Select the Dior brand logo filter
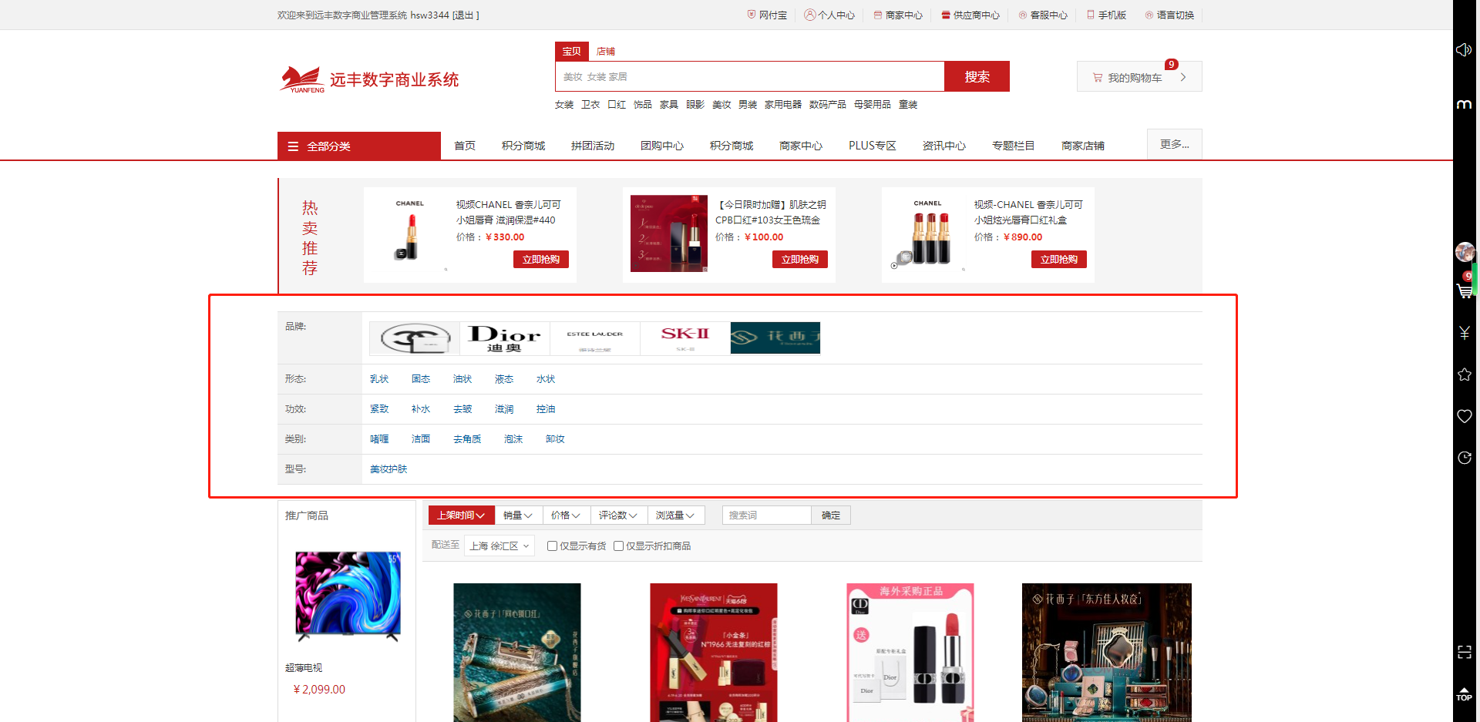 coord(505,338)
